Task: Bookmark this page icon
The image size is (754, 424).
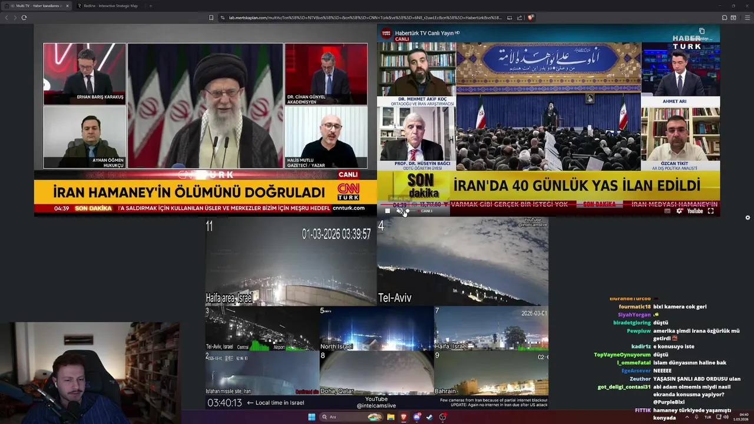Action: pos(211,18)
